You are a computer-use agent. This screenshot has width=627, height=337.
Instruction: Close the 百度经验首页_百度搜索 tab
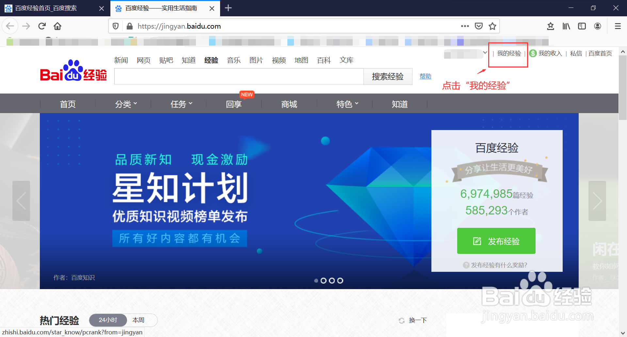pos(102,8)
